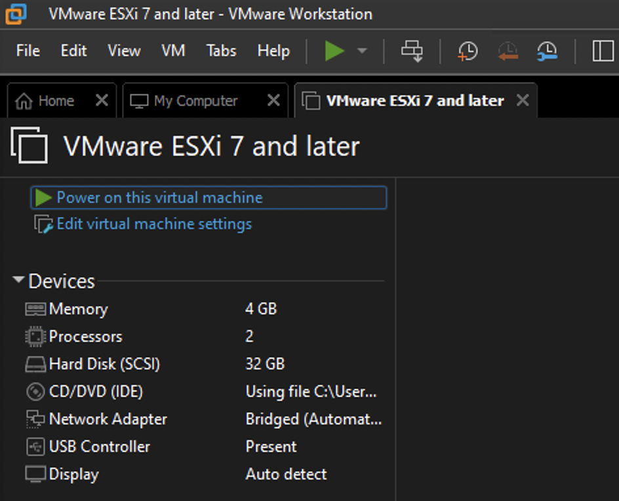The image size is (619, 501).
Task: Click the Bridged (Automat... value
Action: 314,419
